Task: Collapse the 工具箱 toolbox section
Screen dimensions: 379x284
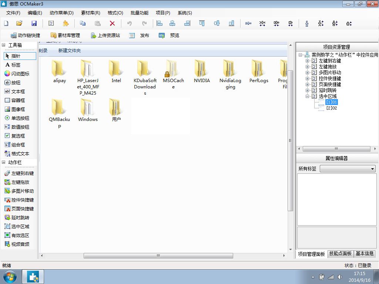Action: click(4, 45)
